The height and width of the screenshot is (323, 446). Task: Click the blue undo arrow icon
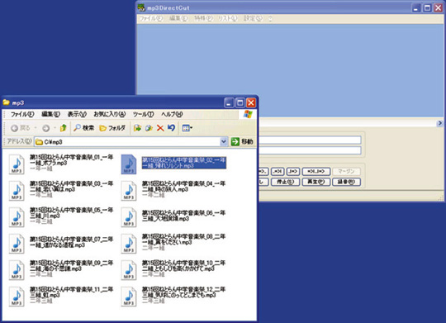171,128
